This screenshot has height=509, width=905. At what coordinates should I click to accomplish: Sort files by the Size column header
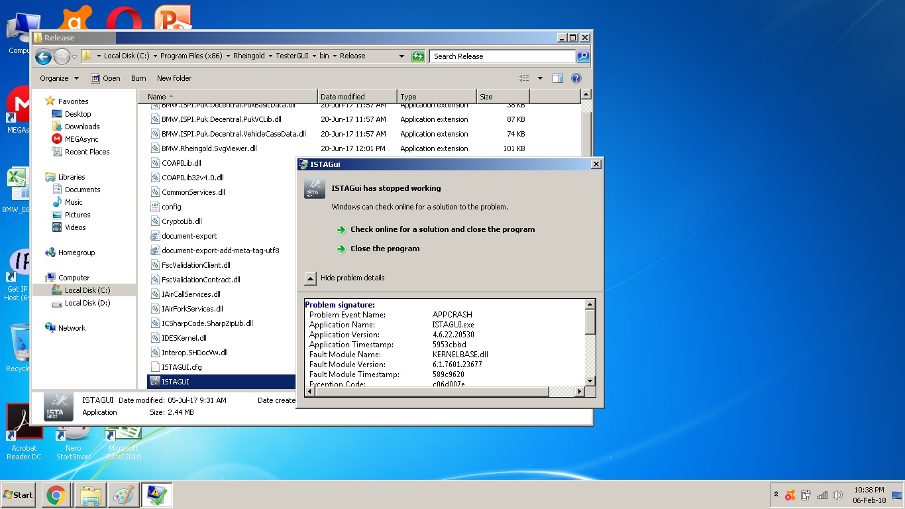(x=503, y=97)
